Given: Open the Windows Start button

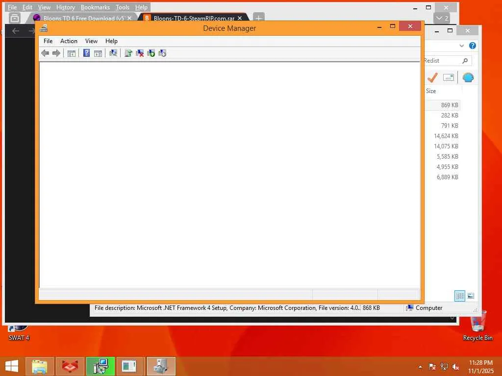Looking at the screenshot, I should 12,366.
